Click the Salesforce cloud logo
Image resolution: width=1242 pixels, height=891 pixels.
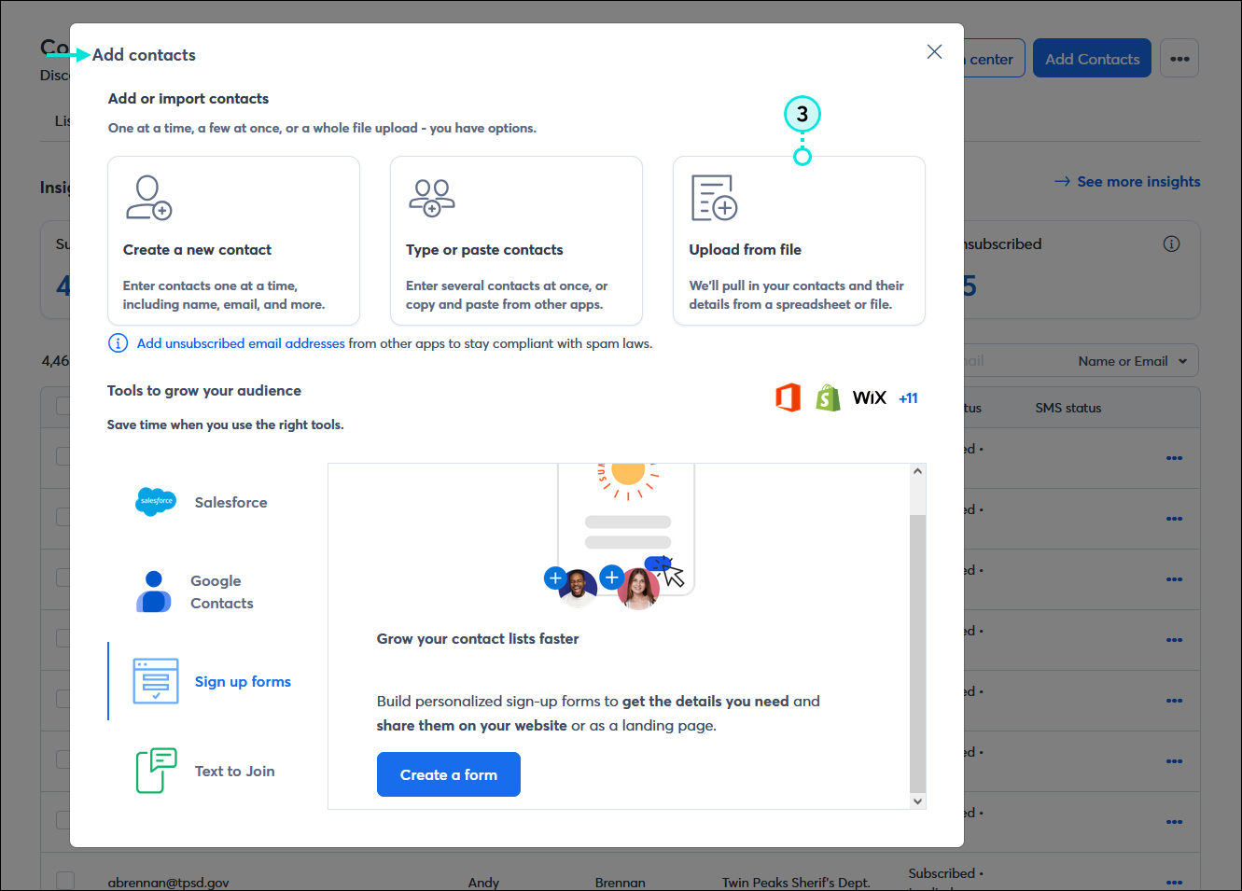coord(156,502)
